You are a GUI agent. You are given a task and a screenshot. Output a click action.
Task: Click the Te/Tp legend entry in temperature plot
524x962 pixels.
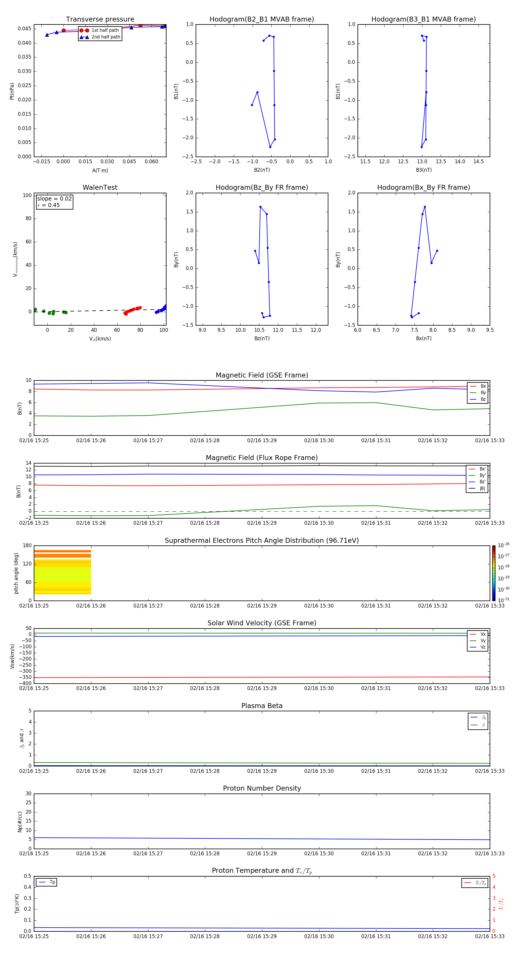pos(475,883)
